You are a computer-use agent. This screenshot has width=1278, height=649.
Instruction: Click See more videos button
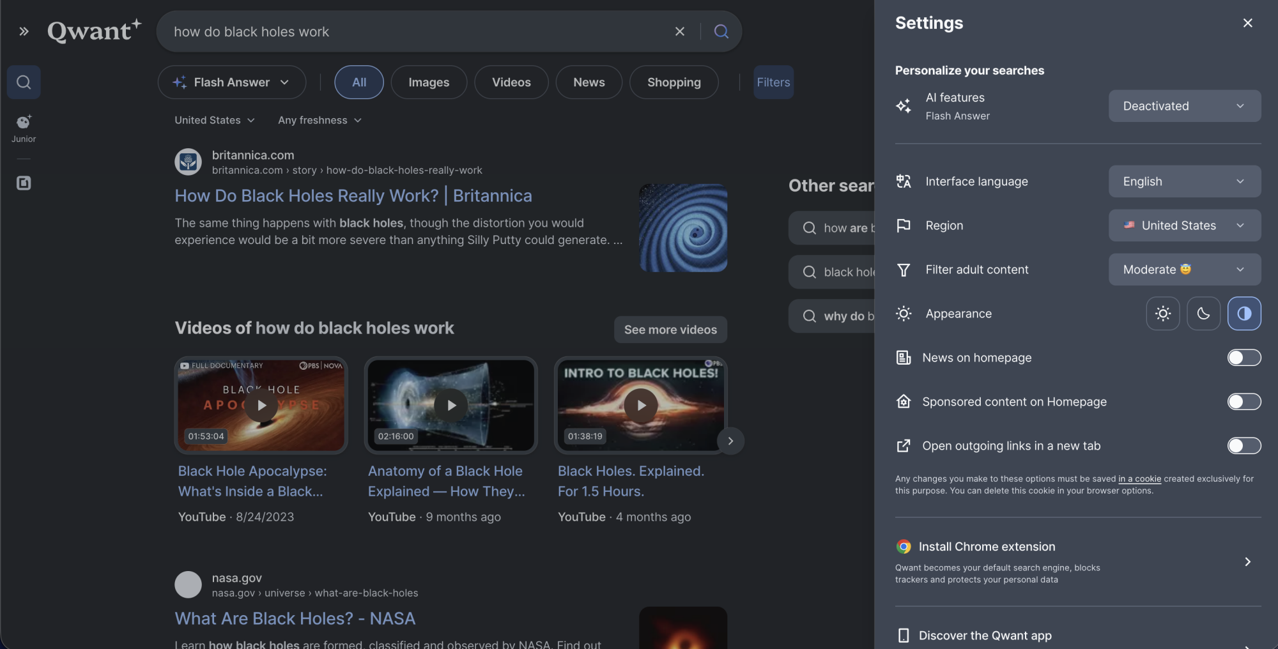670,330
